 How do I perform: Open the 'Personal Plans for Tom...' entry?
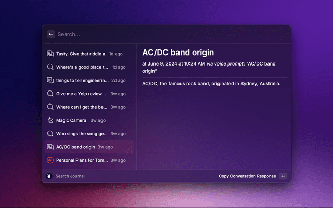[x=82, y=160]
